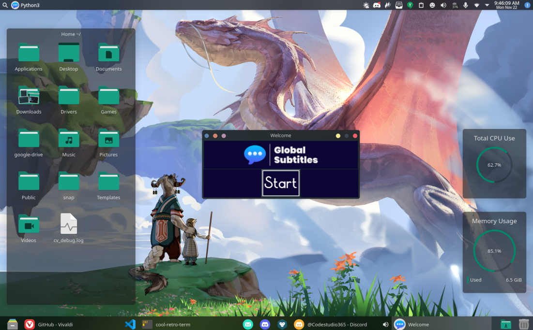Select the cv_debug.log file
The image size is (533, 330).
69,228
